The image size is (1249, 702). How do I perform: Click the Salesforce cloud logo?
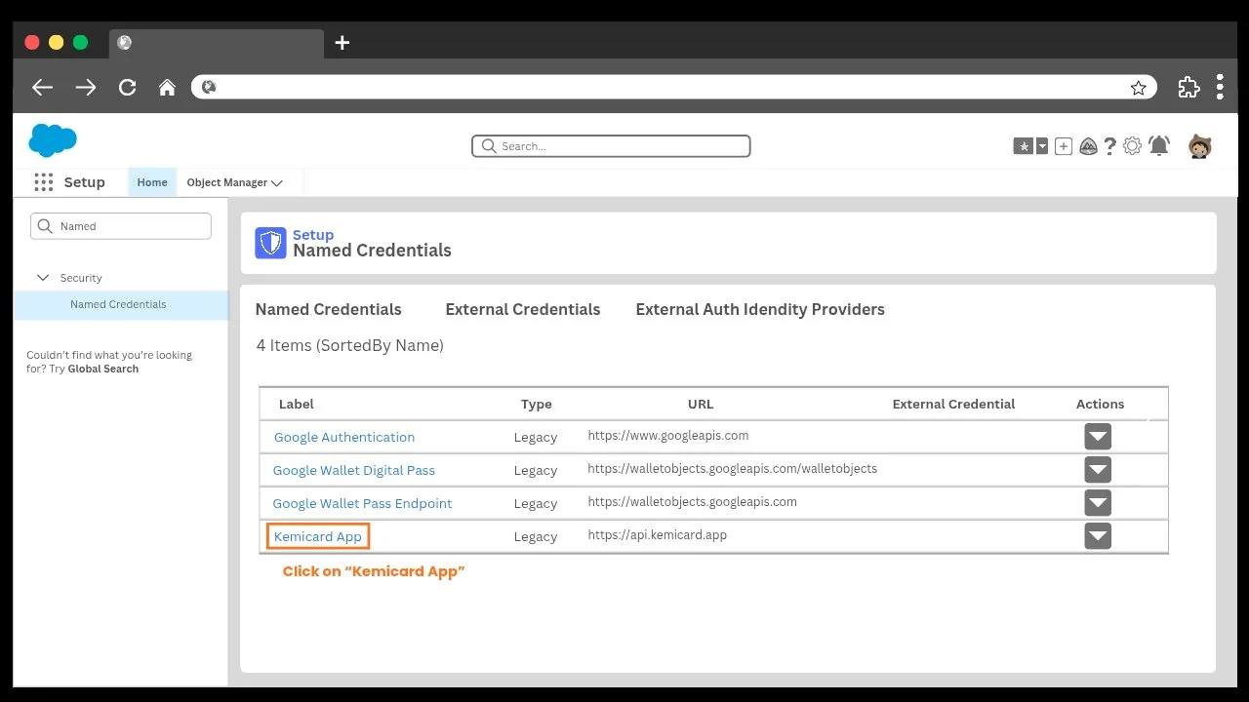click(x=53, y=140)
